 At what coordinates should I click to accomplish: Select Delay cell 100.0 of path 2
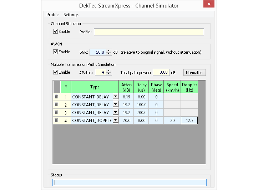point(141,105)
